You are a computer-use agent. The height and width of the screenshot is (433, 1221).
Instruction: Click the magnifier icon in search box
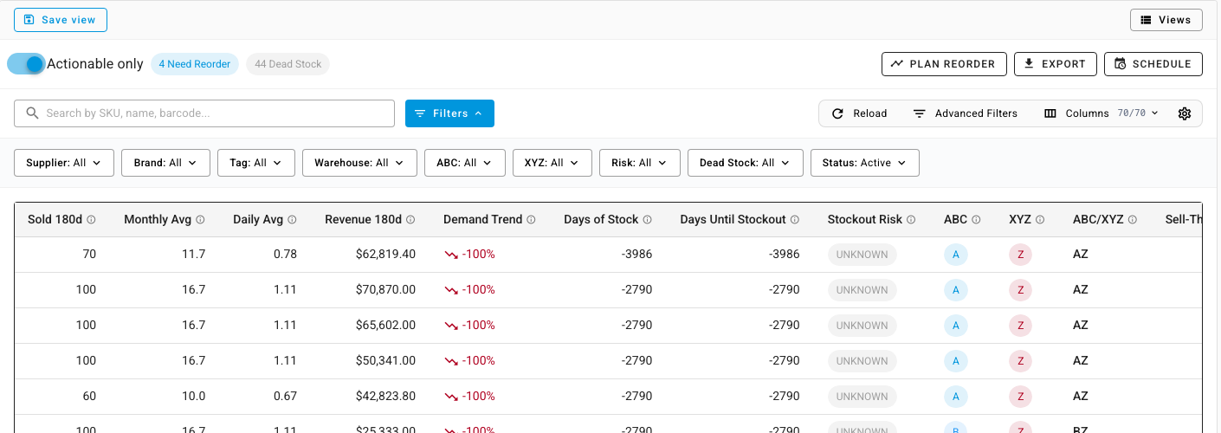click(x=32, y=113)
